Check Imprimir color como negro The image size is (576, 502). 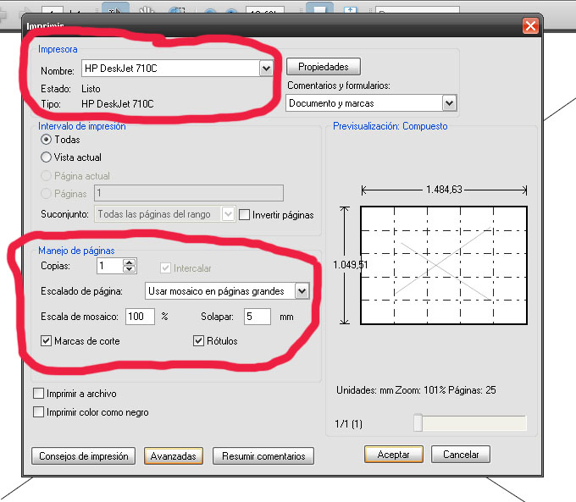coord(38,412)
